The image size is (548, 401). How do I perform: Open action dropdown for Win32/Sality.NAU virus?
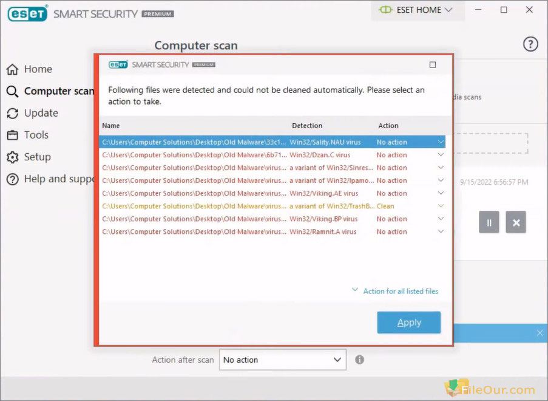pyautogui.click(x=441, y=142)
